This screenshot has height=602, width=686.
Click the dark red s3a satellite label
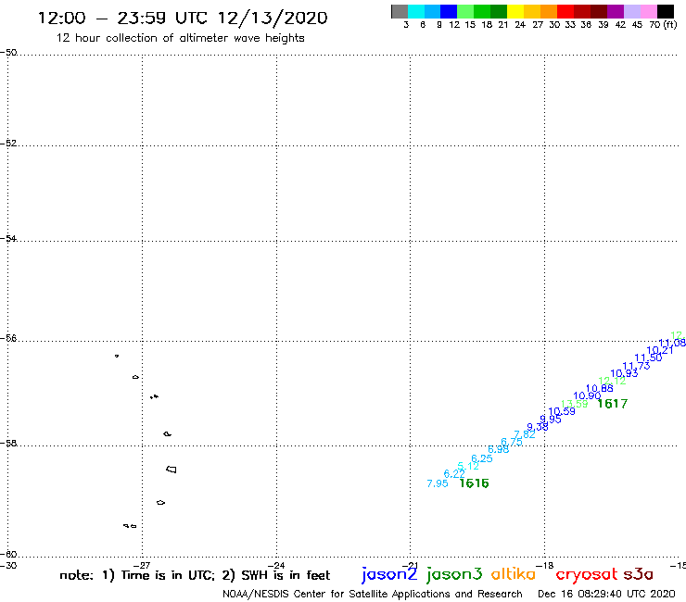639,574
